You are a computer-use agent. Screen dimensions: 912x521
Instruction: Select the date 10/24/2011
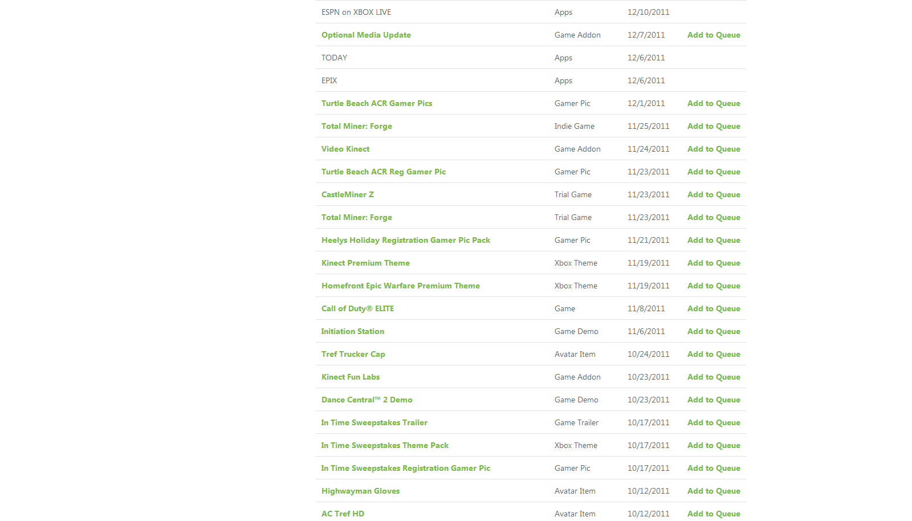(649, 354)
